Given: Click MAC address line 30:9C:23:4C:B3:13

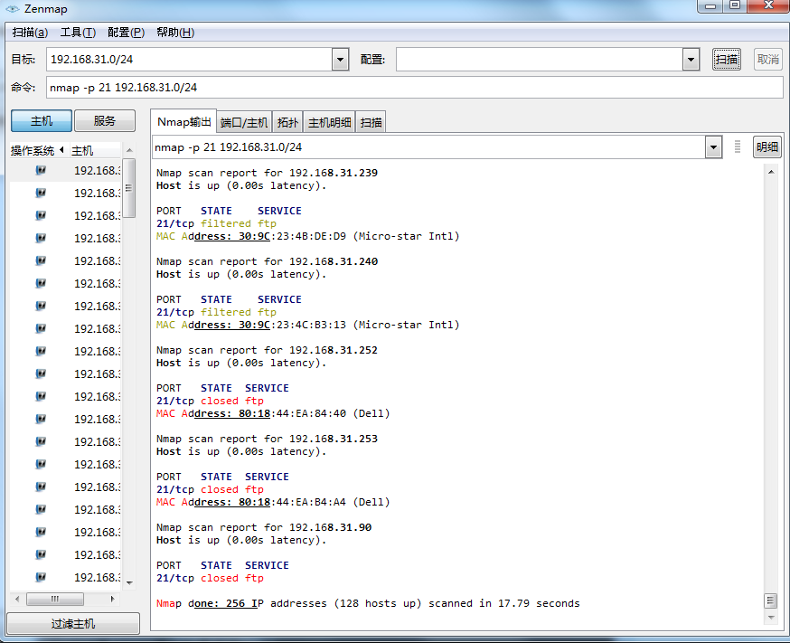Looking at the screenshot, I should point(308,325).
